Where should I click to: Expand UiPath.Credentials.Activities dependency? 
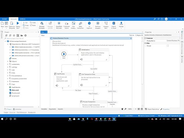10,47
